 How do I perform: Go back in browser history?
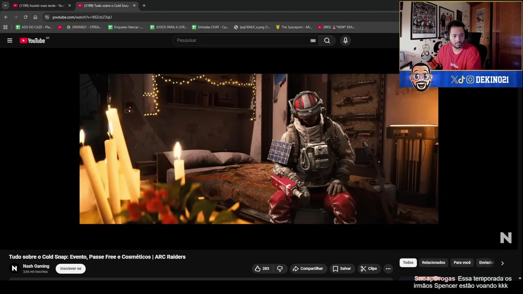point(6,17)
